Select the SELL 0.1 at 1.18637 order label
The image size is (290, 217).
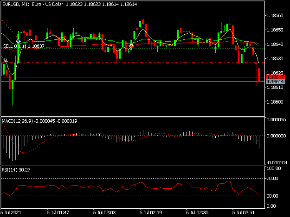click(x=24, y=46)
